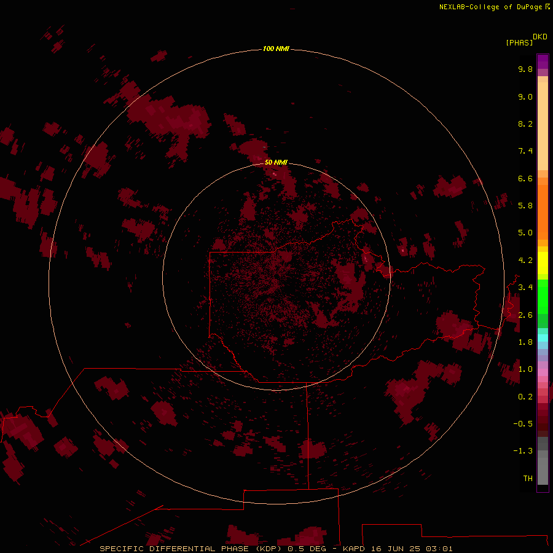The height and width of the screenshot is (553, 553).
Task: Click the 16 JUN 25 date in the caption
Action: point(395,549)
